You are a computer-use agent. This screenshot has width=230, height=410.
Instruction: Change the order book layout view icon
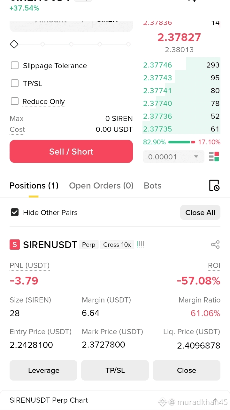click(214, 157)
